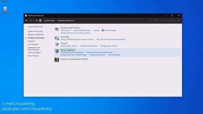Open User Accounts category
The height and width of the screenshot is (114, 203).
[x=33, y=44]
